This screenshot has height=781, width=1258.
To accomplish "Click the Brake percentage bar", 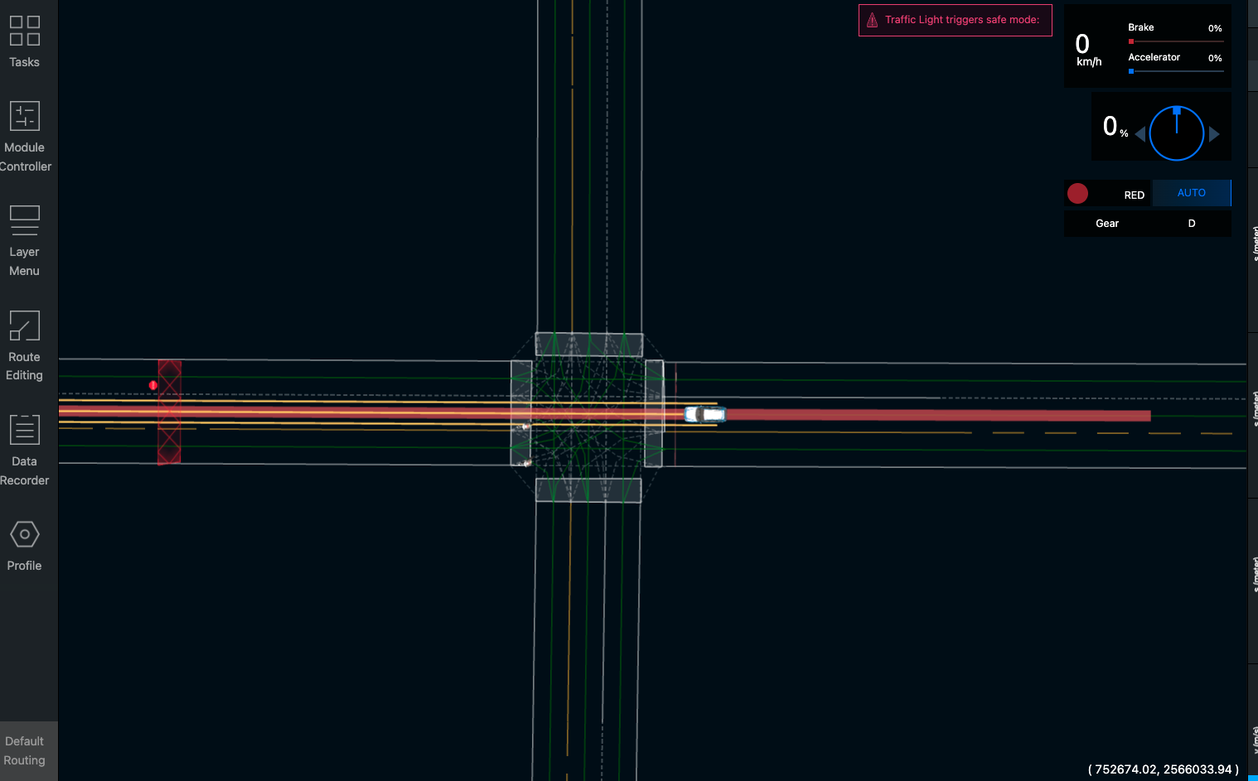I will click(1177, 41).
